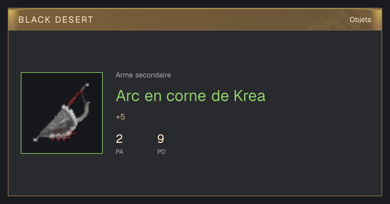Click the BLACK DESERT title
This screenshot has height=204, width=390.
coord(56,20)
